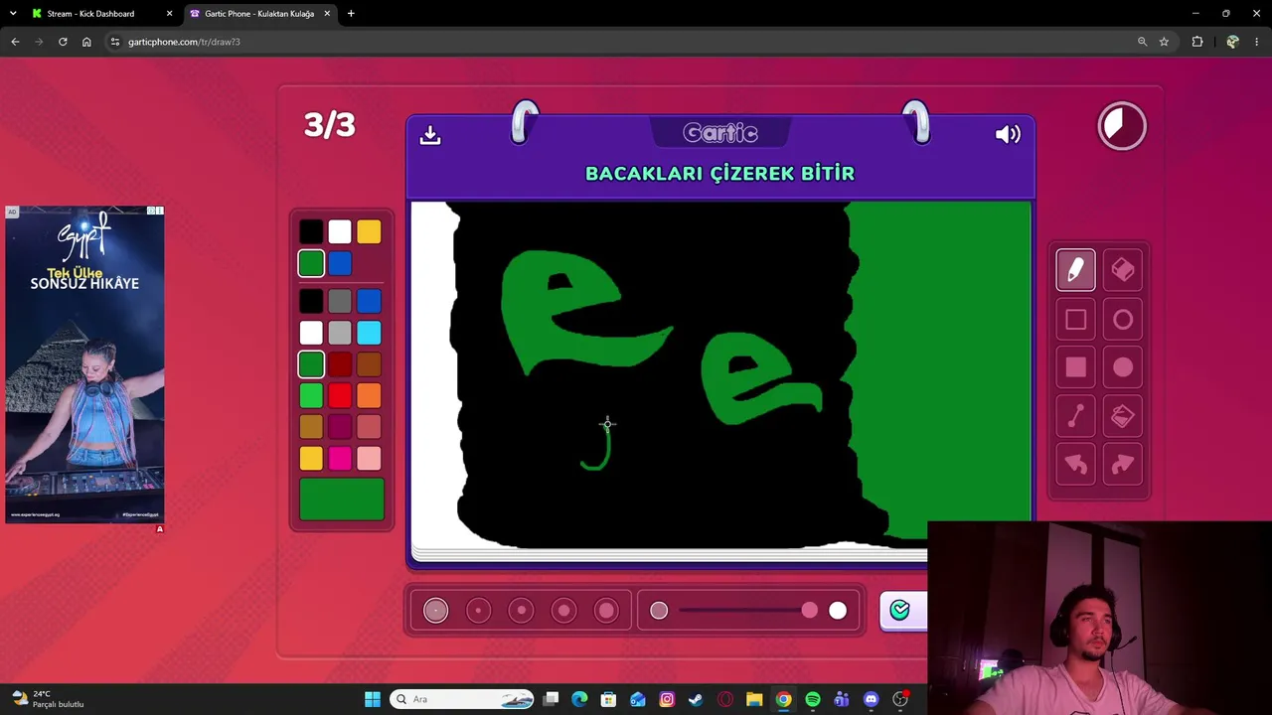The image size is (1272, 715).
Task: Click the prompt text BACAKLARI ÇİZEREK BİTİR
Action: coord(719,174)
